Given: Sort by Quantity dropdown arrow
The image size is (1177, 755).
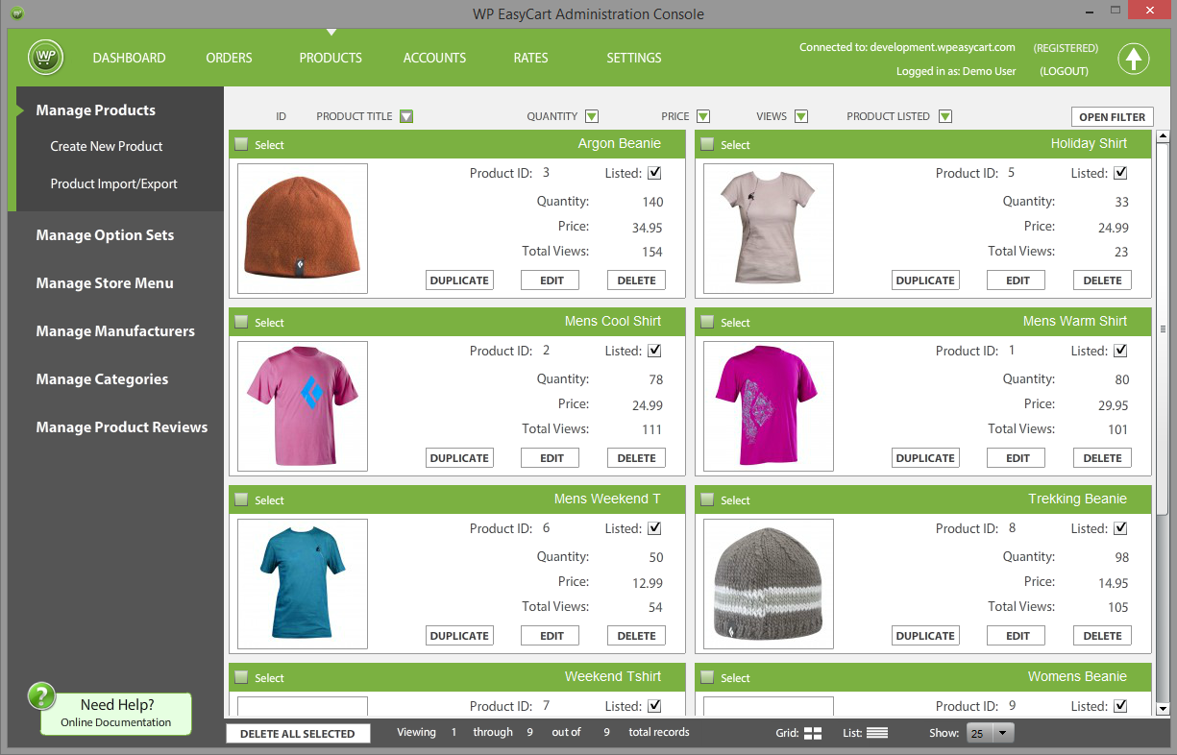Looking at the screenshot, I should pos(592,116).
